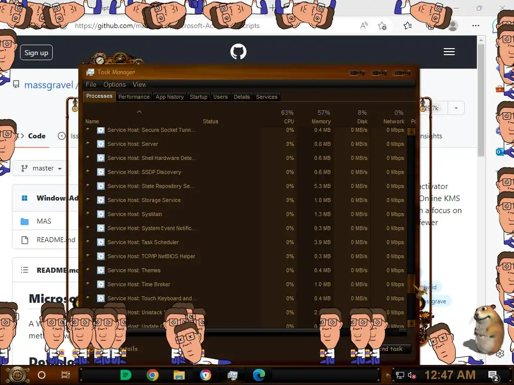This screenshot has width=514, height=385.
Task: Sort processes by the Disk column
Action: point(362,121)
